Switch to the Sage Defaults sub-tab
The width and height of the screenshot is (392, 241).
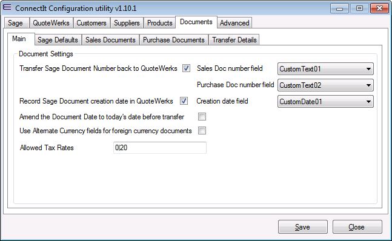pos(58,40)
